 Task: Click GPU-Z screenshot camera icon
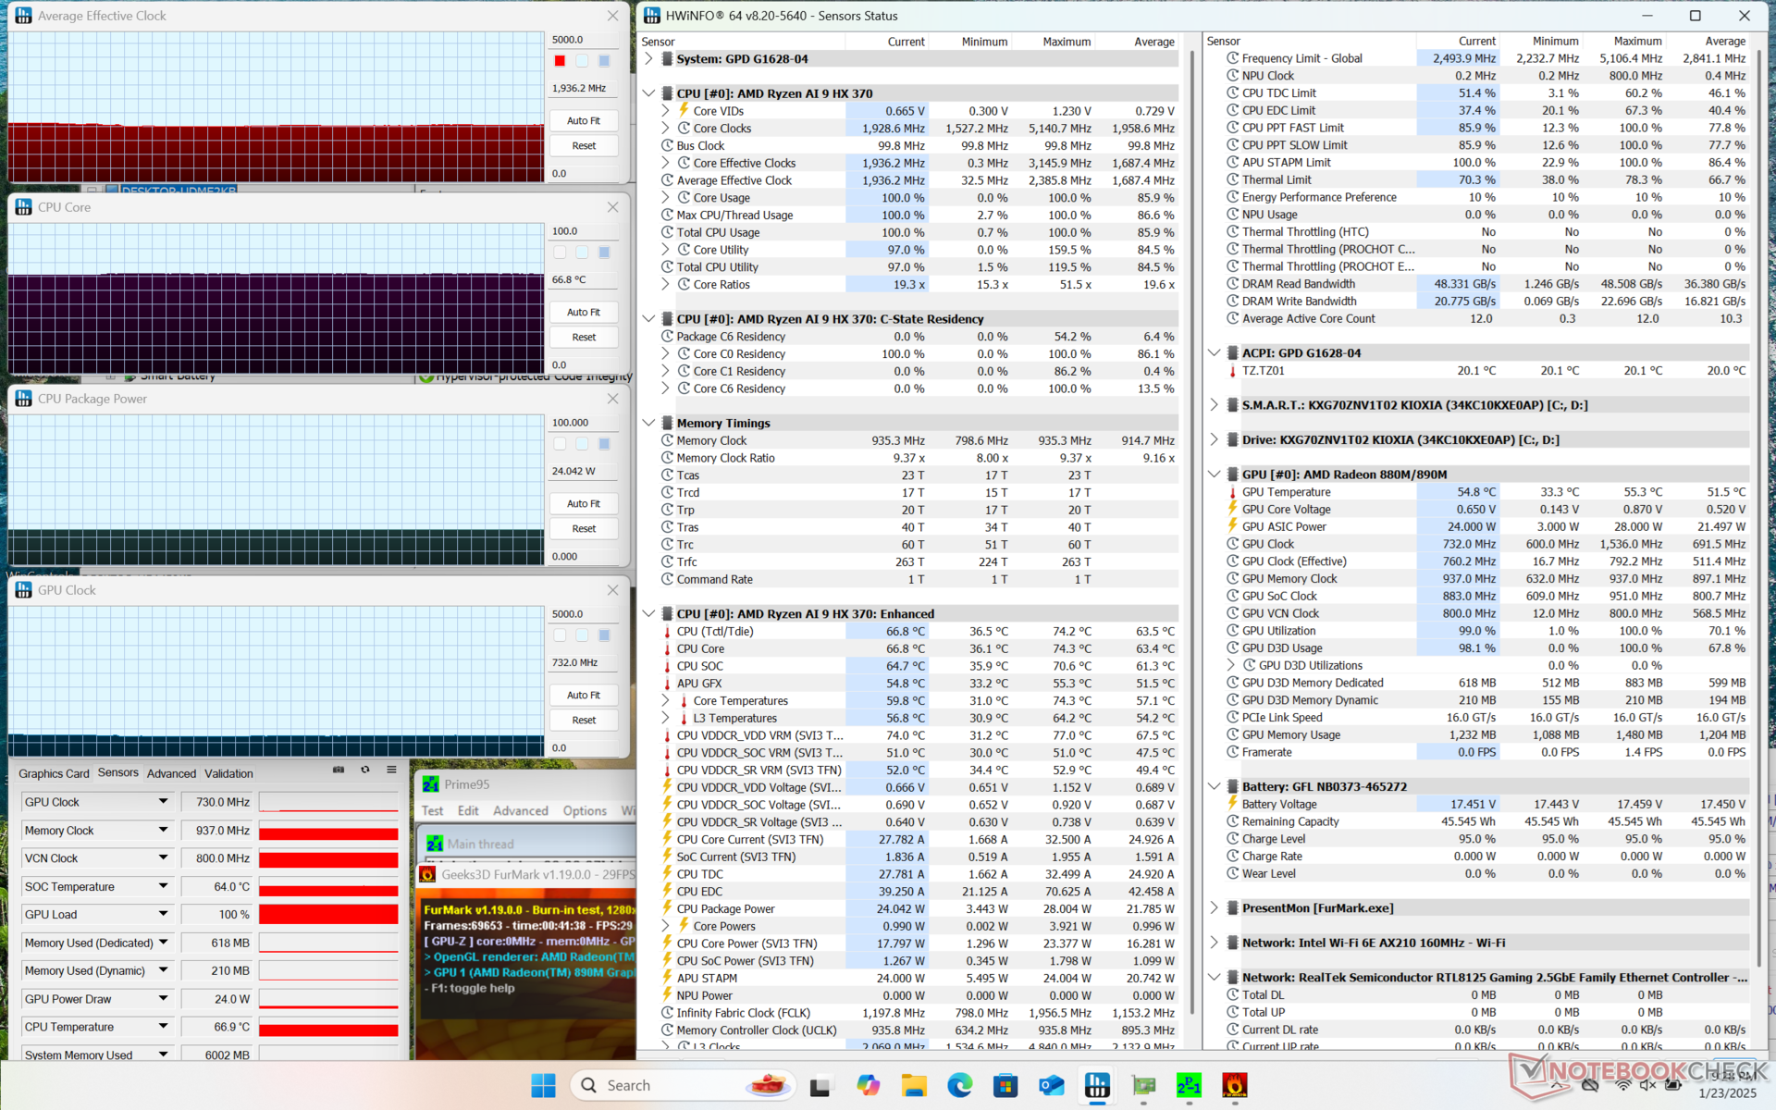pyautogui.click(x=339, y=770)
